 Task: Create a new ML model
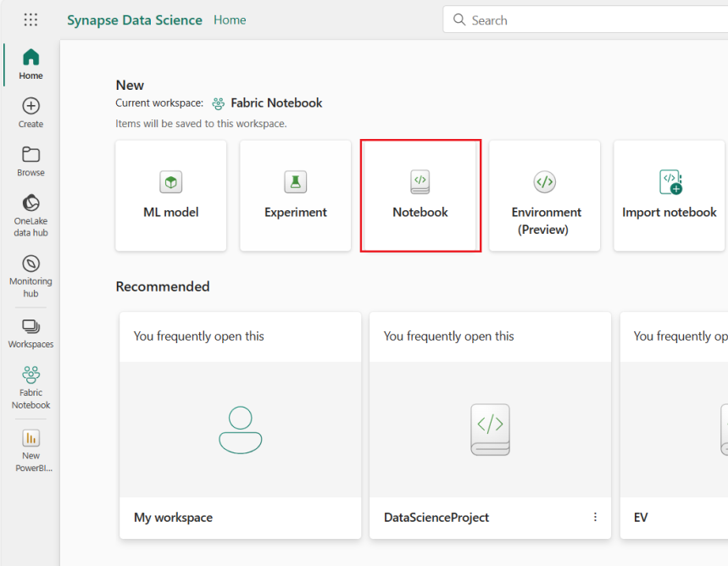pyautogui.click(x=171, y=196)
